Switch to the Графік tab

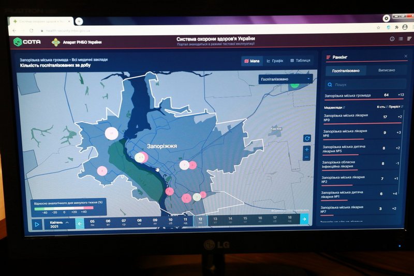(275, 61)
